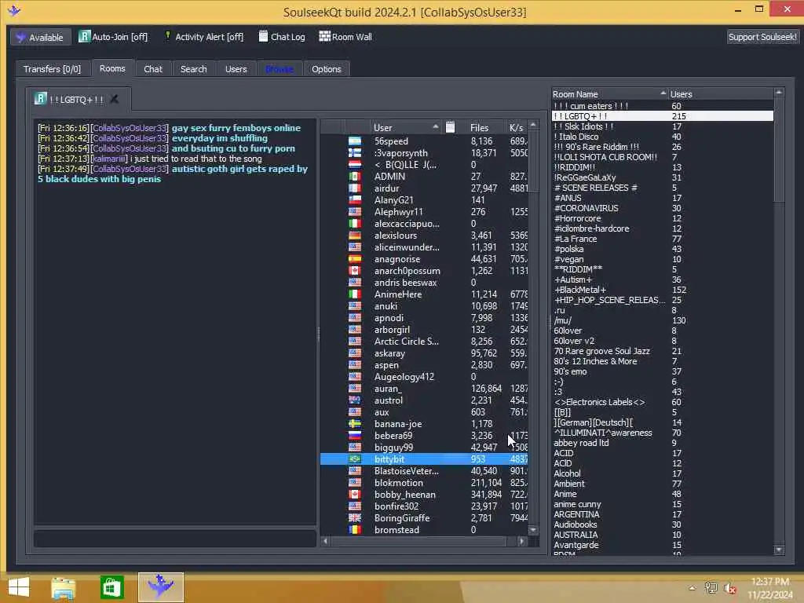
Task: Click user list horizontal scroll left arrow
Action: click(x=326, y=541)
